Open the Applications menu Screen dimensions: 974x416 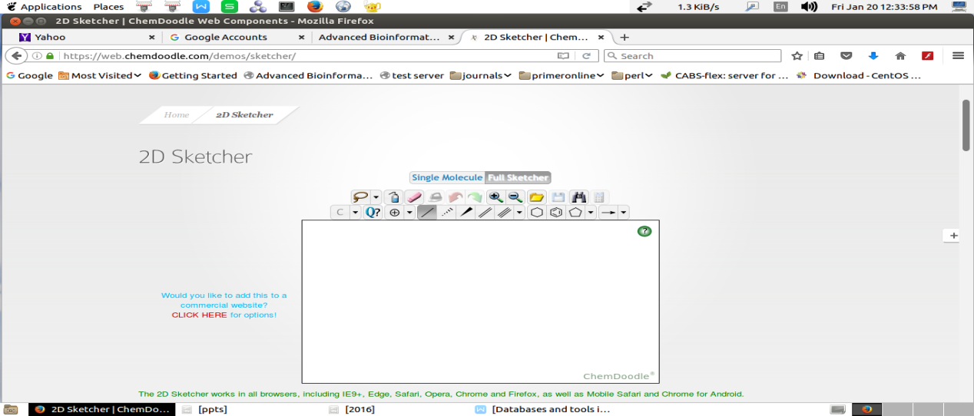click(44, 7)
